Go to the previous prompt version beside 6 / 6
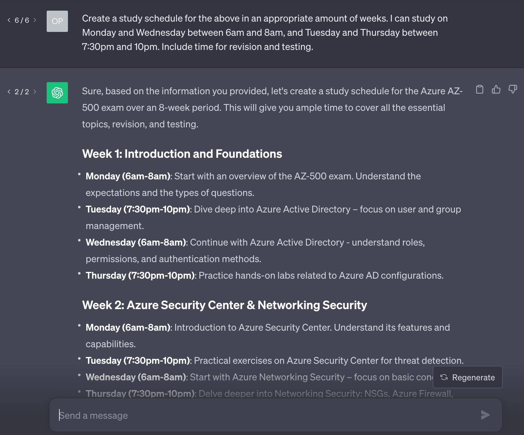524x435 pixels. coord(9,20)
